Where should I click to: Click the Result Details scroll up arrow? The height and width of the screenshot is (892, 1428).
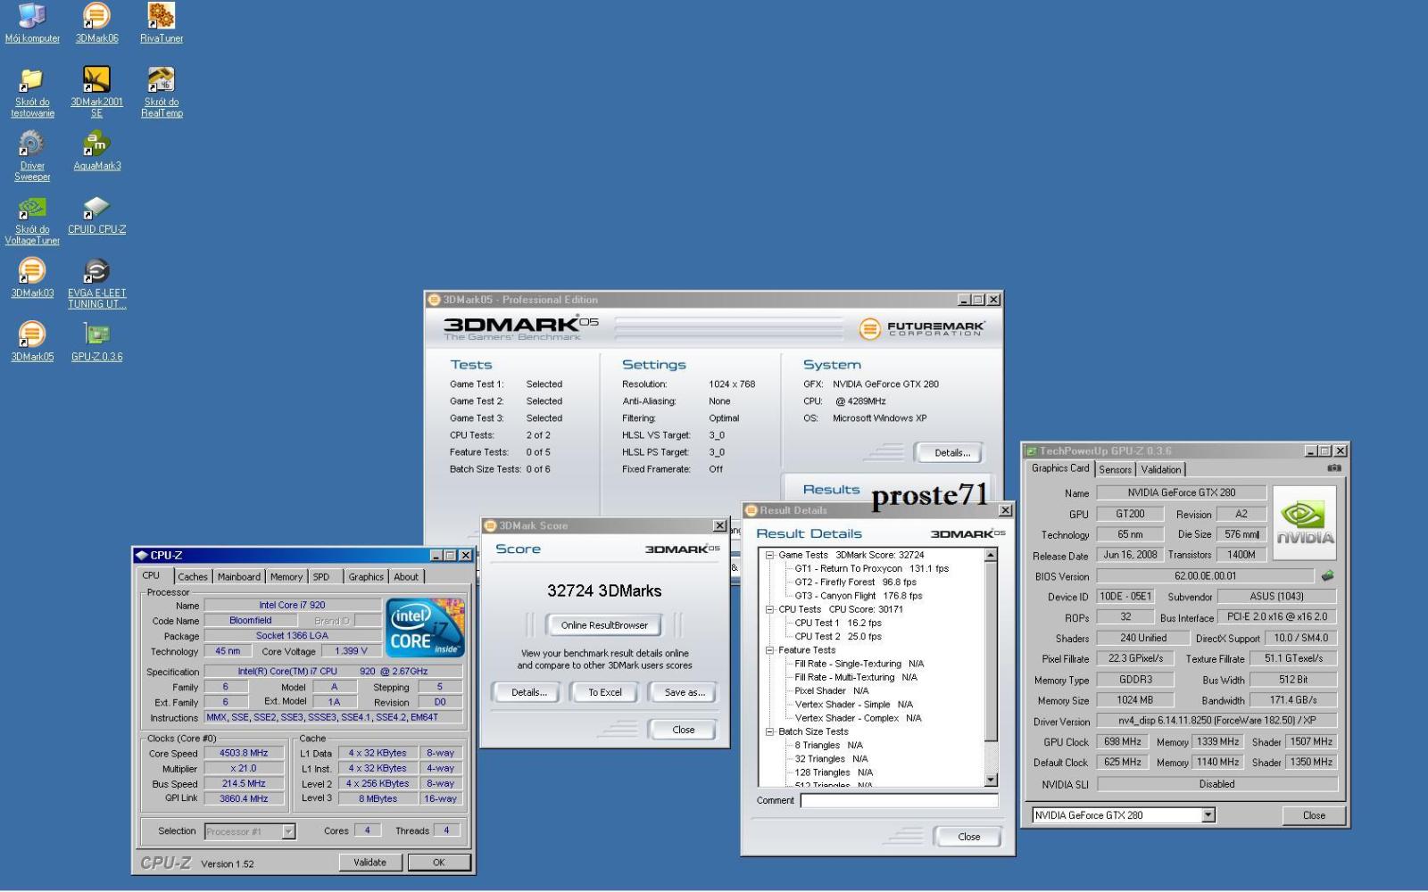[990, 555]
